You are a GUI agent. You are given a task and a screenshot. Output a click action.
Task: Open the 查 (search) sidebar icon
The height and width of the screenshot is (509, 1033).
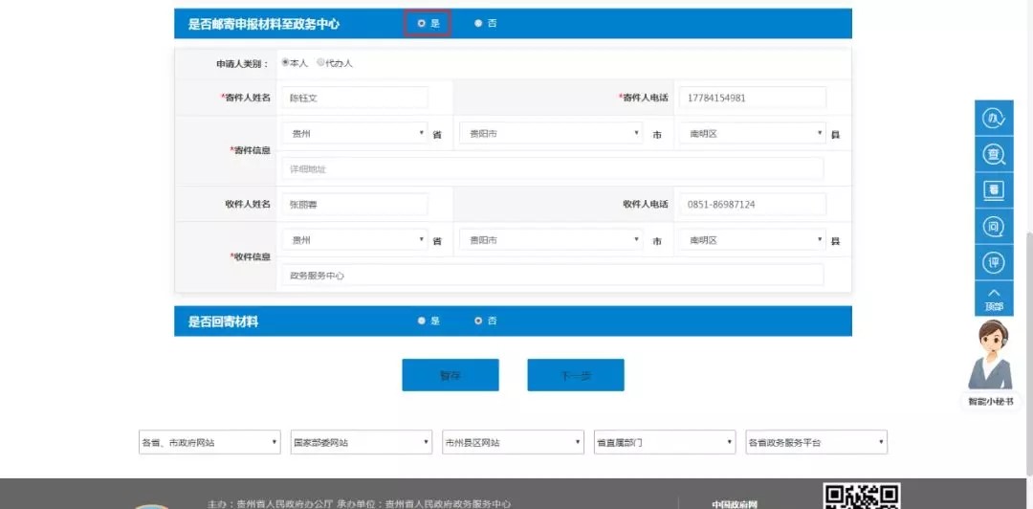[x=994, y=155]
